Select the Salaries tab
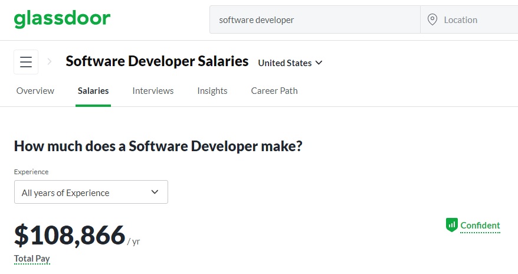 [93, 91]
